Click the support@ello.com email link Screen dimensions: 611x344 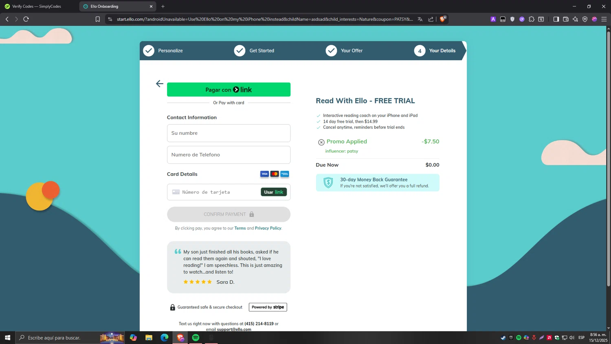pyautogui.click(x=234, y=329)
